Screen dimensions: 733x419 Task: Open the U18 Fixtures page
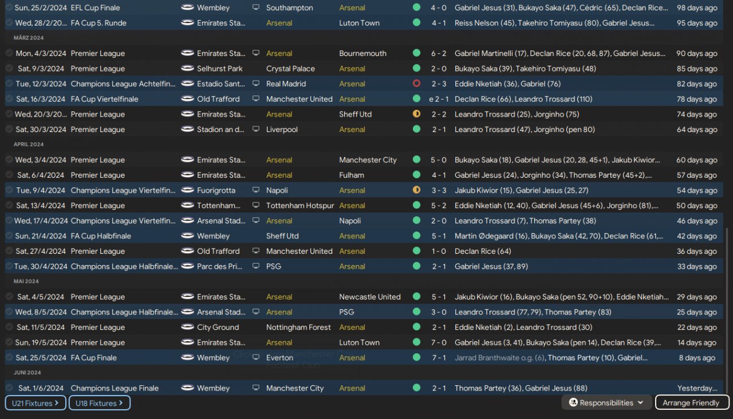[x=99, y=403]
